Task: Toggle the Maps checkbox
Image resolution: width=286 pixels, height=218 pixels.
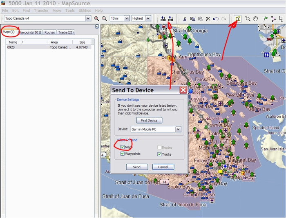Action: 123,147
